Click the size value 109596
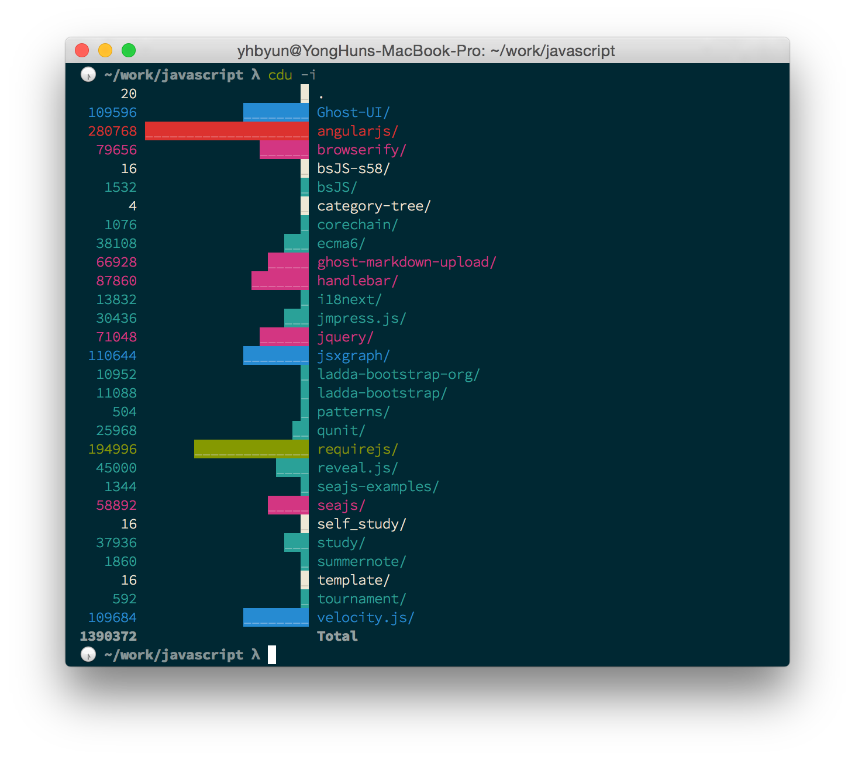The height and width of the screenshot is (760, 855). 112,112
